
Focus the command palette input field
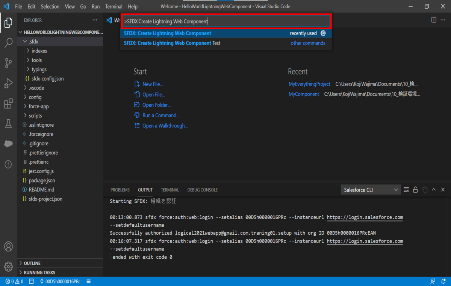(x=226, y=21)
